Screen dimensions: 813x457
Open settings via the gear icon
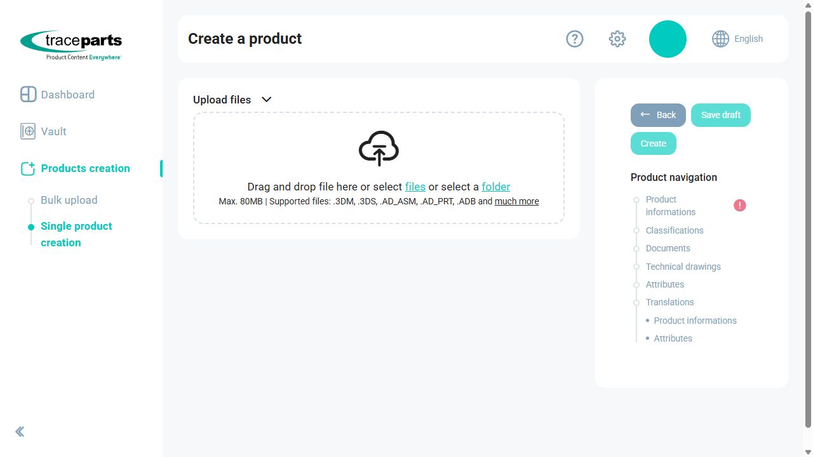(x=617, y=39)
